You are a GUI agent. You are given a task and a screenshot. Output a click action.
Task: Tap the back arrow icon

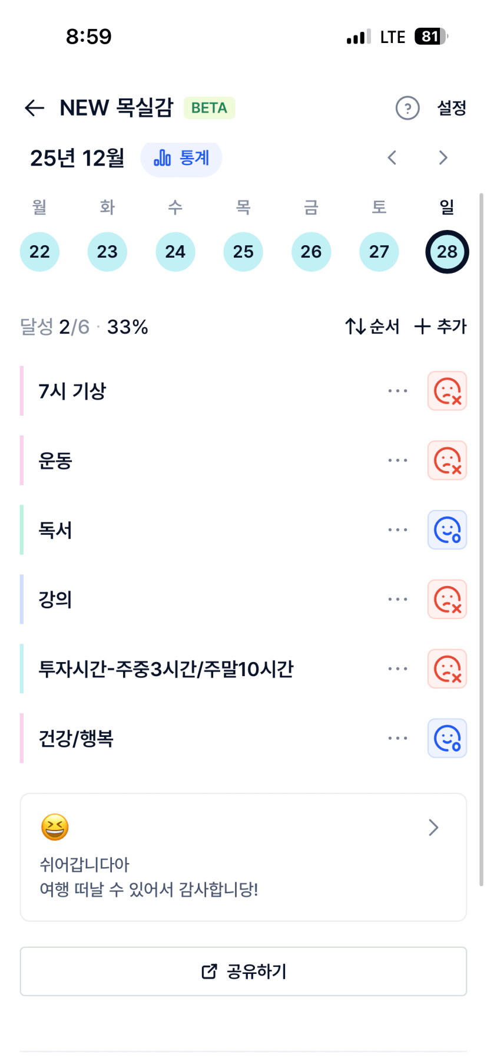[35, 108]
